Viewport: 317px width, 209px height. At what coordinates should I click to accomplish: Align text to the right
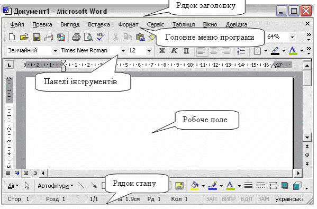pos(226,51)
